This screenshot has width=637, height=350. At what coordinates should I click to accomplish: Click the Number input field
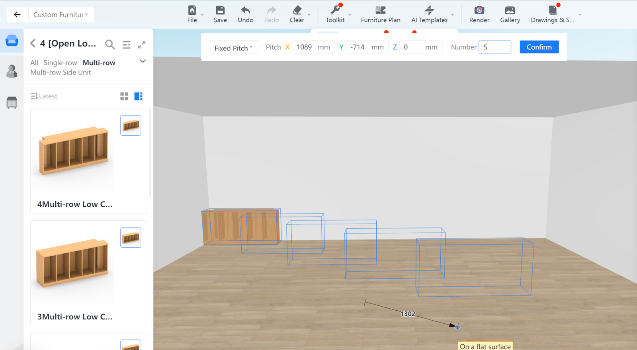pyautogui.click(x=494, y=47)
